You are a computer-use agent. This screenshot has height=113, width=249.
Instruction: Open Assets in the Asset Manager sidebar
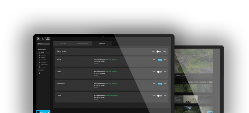tap(42, 52)
